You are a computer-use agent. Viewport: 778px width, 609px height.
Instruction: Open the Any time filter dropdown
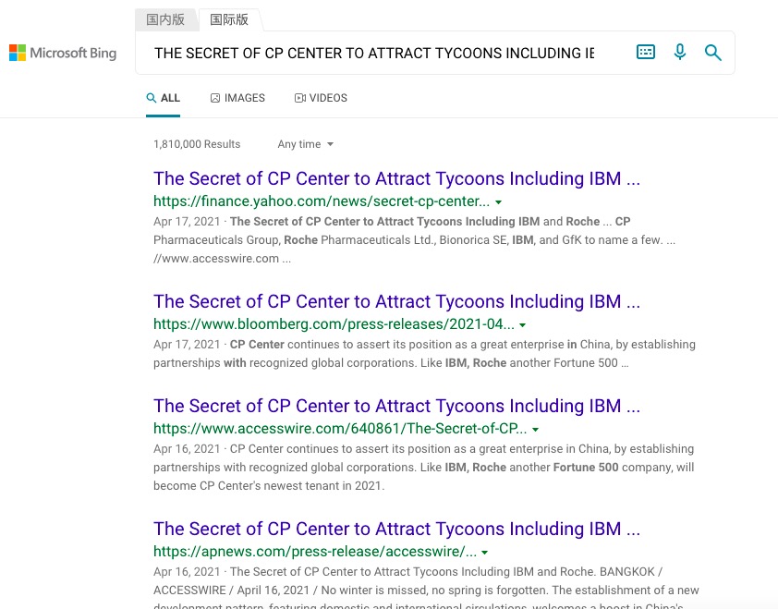pos(305,144)
